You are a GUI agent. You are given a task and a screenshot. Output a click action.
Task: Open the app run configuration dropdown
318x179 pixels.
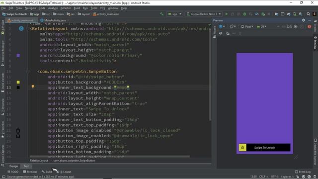point(174,14)
